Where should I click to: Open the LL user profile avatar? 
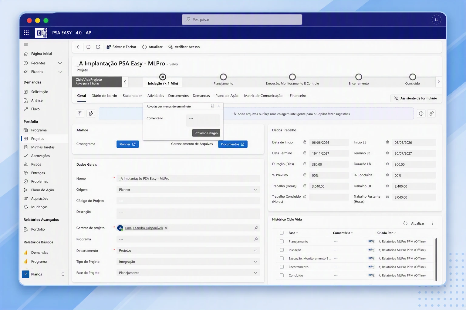(436, 20)
